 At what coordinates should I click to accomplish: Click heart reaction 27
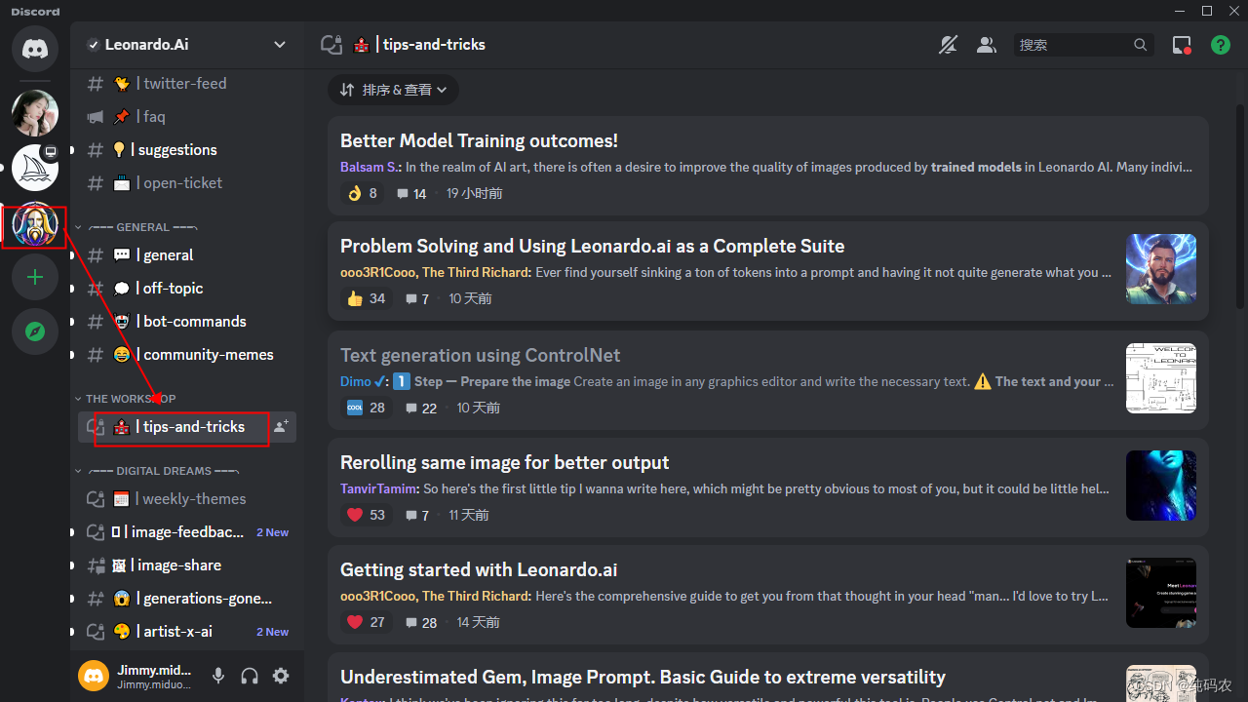coord(366,622)
